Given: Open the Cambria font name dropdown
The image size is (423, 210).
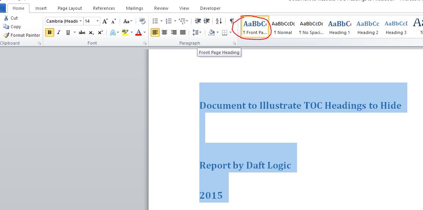Looking at the screenshot, I should [81, 21].
